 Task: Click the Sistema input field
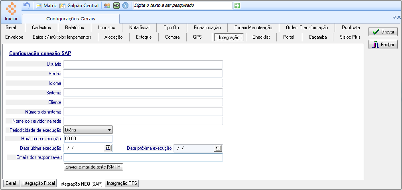[x=143, y=93]
